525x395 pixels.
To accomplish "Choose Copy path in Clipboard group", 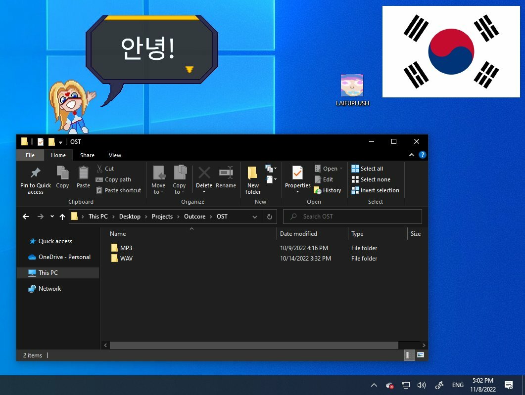I will click(x=113, y=179).
